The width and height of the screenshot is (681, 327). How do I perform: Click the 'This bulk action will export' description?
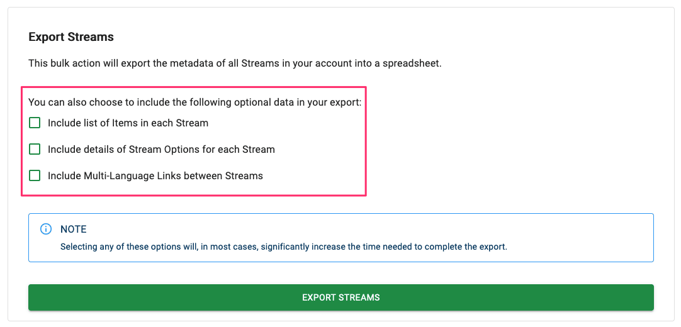pyautogui.click(x=235, y=64)
